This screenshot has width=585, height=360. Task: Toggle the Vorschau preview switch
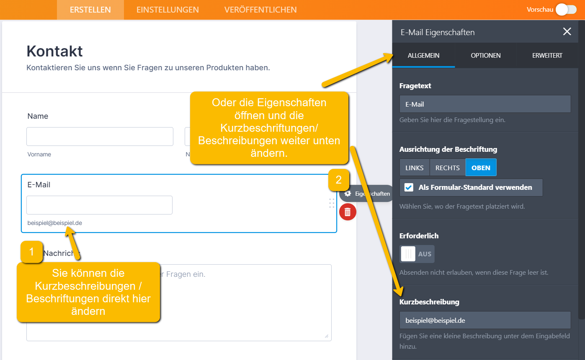566,10
